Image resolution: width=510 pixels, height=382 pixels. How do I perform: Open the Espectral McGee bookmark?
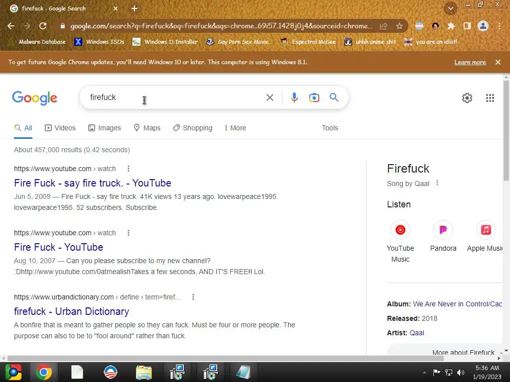308,42
